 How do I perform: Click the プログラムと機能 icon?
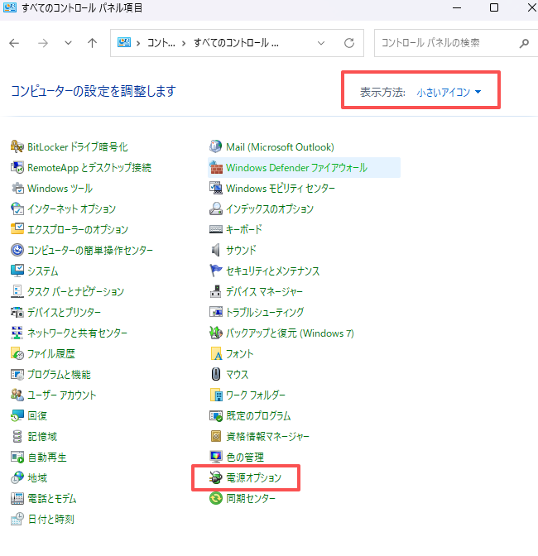(17, 374)
